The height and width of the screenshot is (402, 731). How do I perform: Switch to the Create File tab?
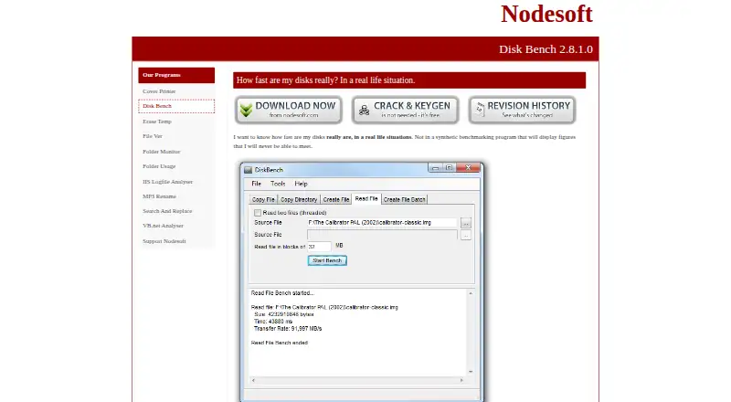(336, 199)
